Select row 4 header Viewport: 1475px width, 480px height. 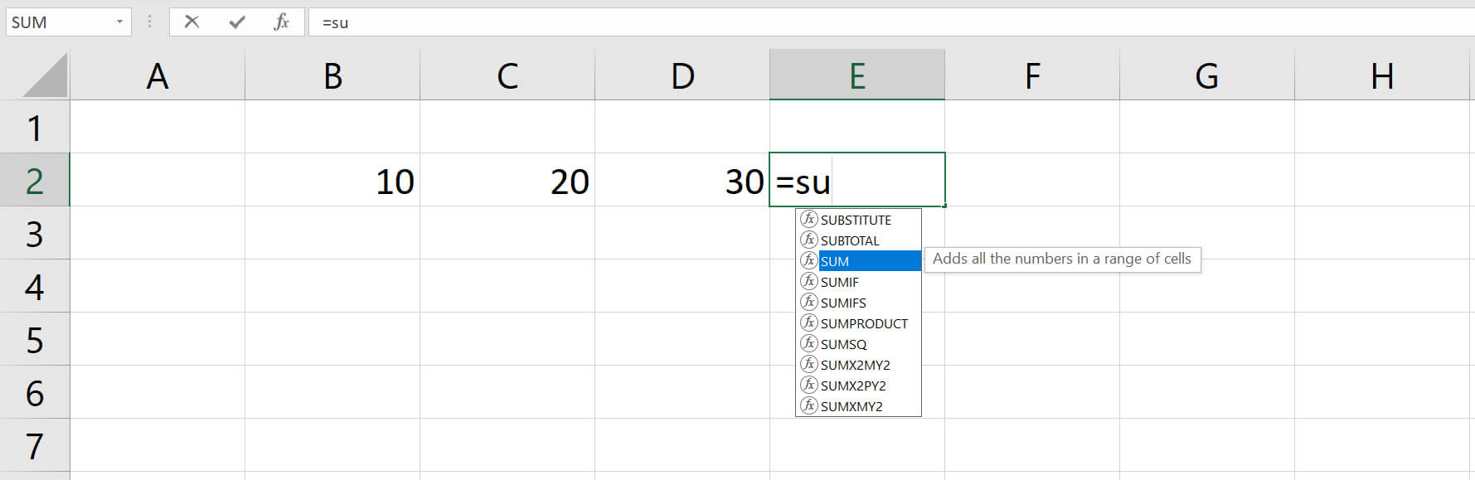pyautogui.click(x=35, y=286)
